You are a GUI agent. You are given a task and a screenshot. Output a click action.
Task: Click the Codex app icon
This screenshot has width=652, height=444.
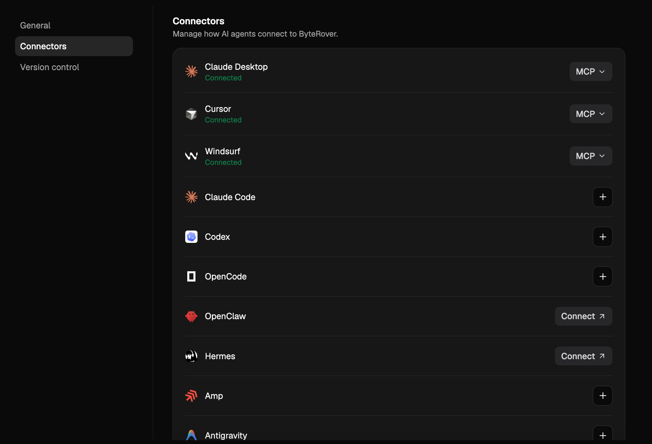point(191,237)
